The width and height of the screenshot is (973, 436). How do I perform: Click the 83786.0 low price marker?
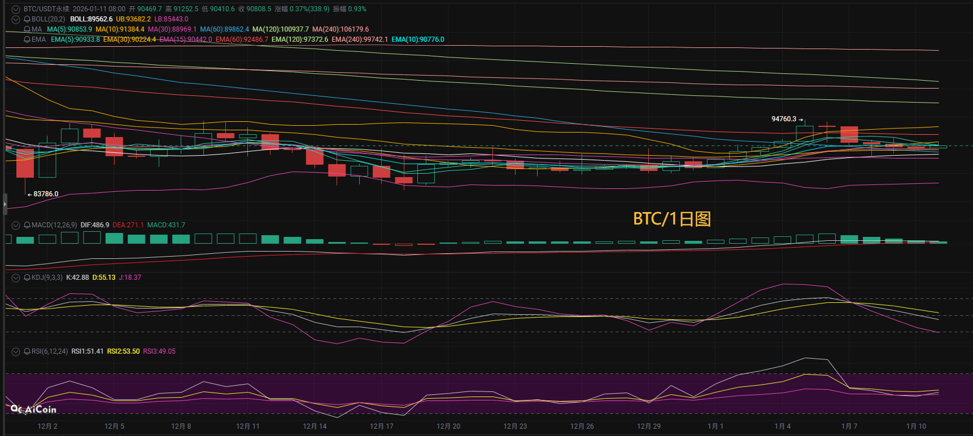tap(45, 194)
